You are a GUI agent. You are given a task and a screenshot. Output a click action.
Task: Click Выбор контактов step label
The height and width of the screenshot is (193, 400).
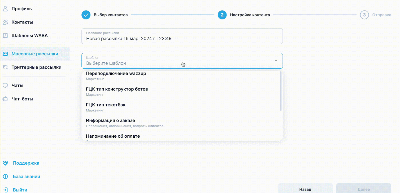pos(111,15)
